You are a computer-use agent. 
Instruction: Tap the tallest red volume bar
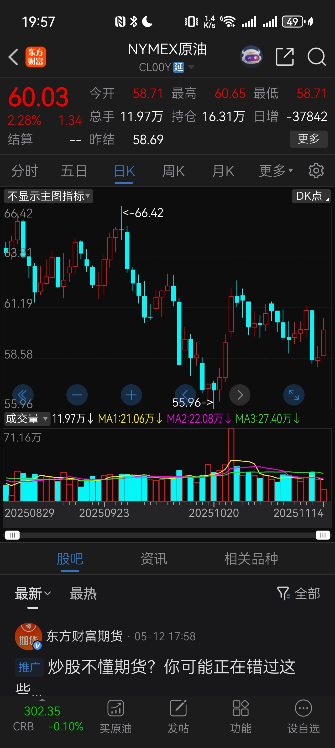[x=231, y=465]
